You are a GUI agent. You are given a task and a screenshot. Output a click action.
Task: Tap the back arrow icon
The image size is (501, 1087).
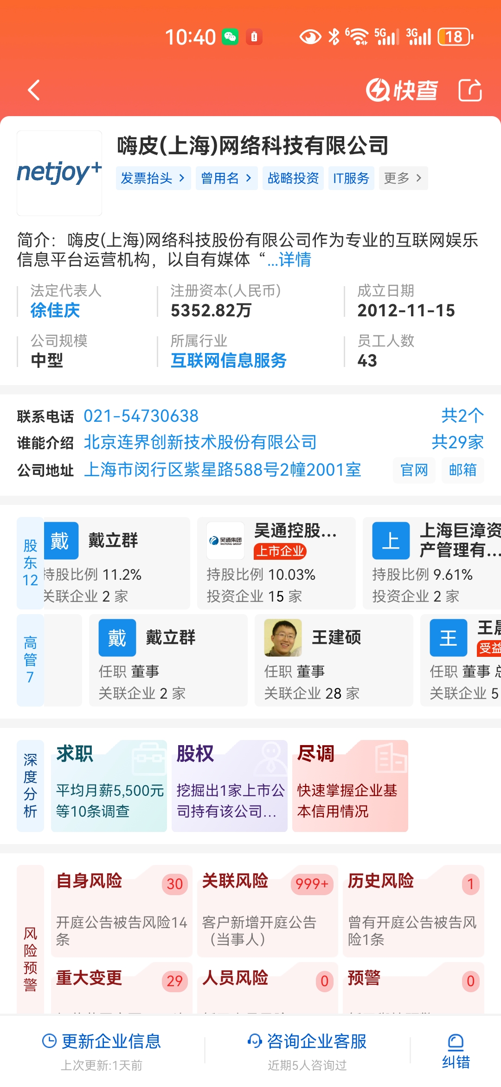(34, 90)
